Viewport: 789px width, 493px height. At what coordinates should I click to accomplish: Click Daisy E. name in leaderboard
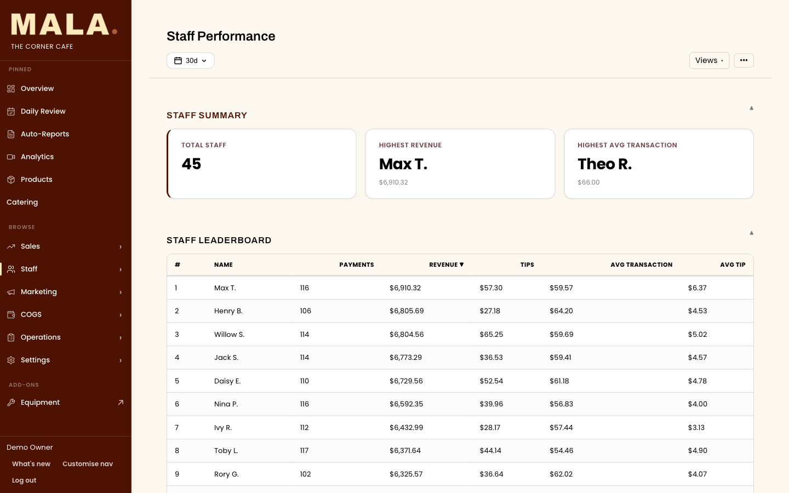[x=227, y=381]
